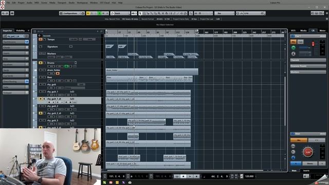Click the Cubase logo in menu bar
The width and height of the screenshot is (329, 185).
point(3,3)
